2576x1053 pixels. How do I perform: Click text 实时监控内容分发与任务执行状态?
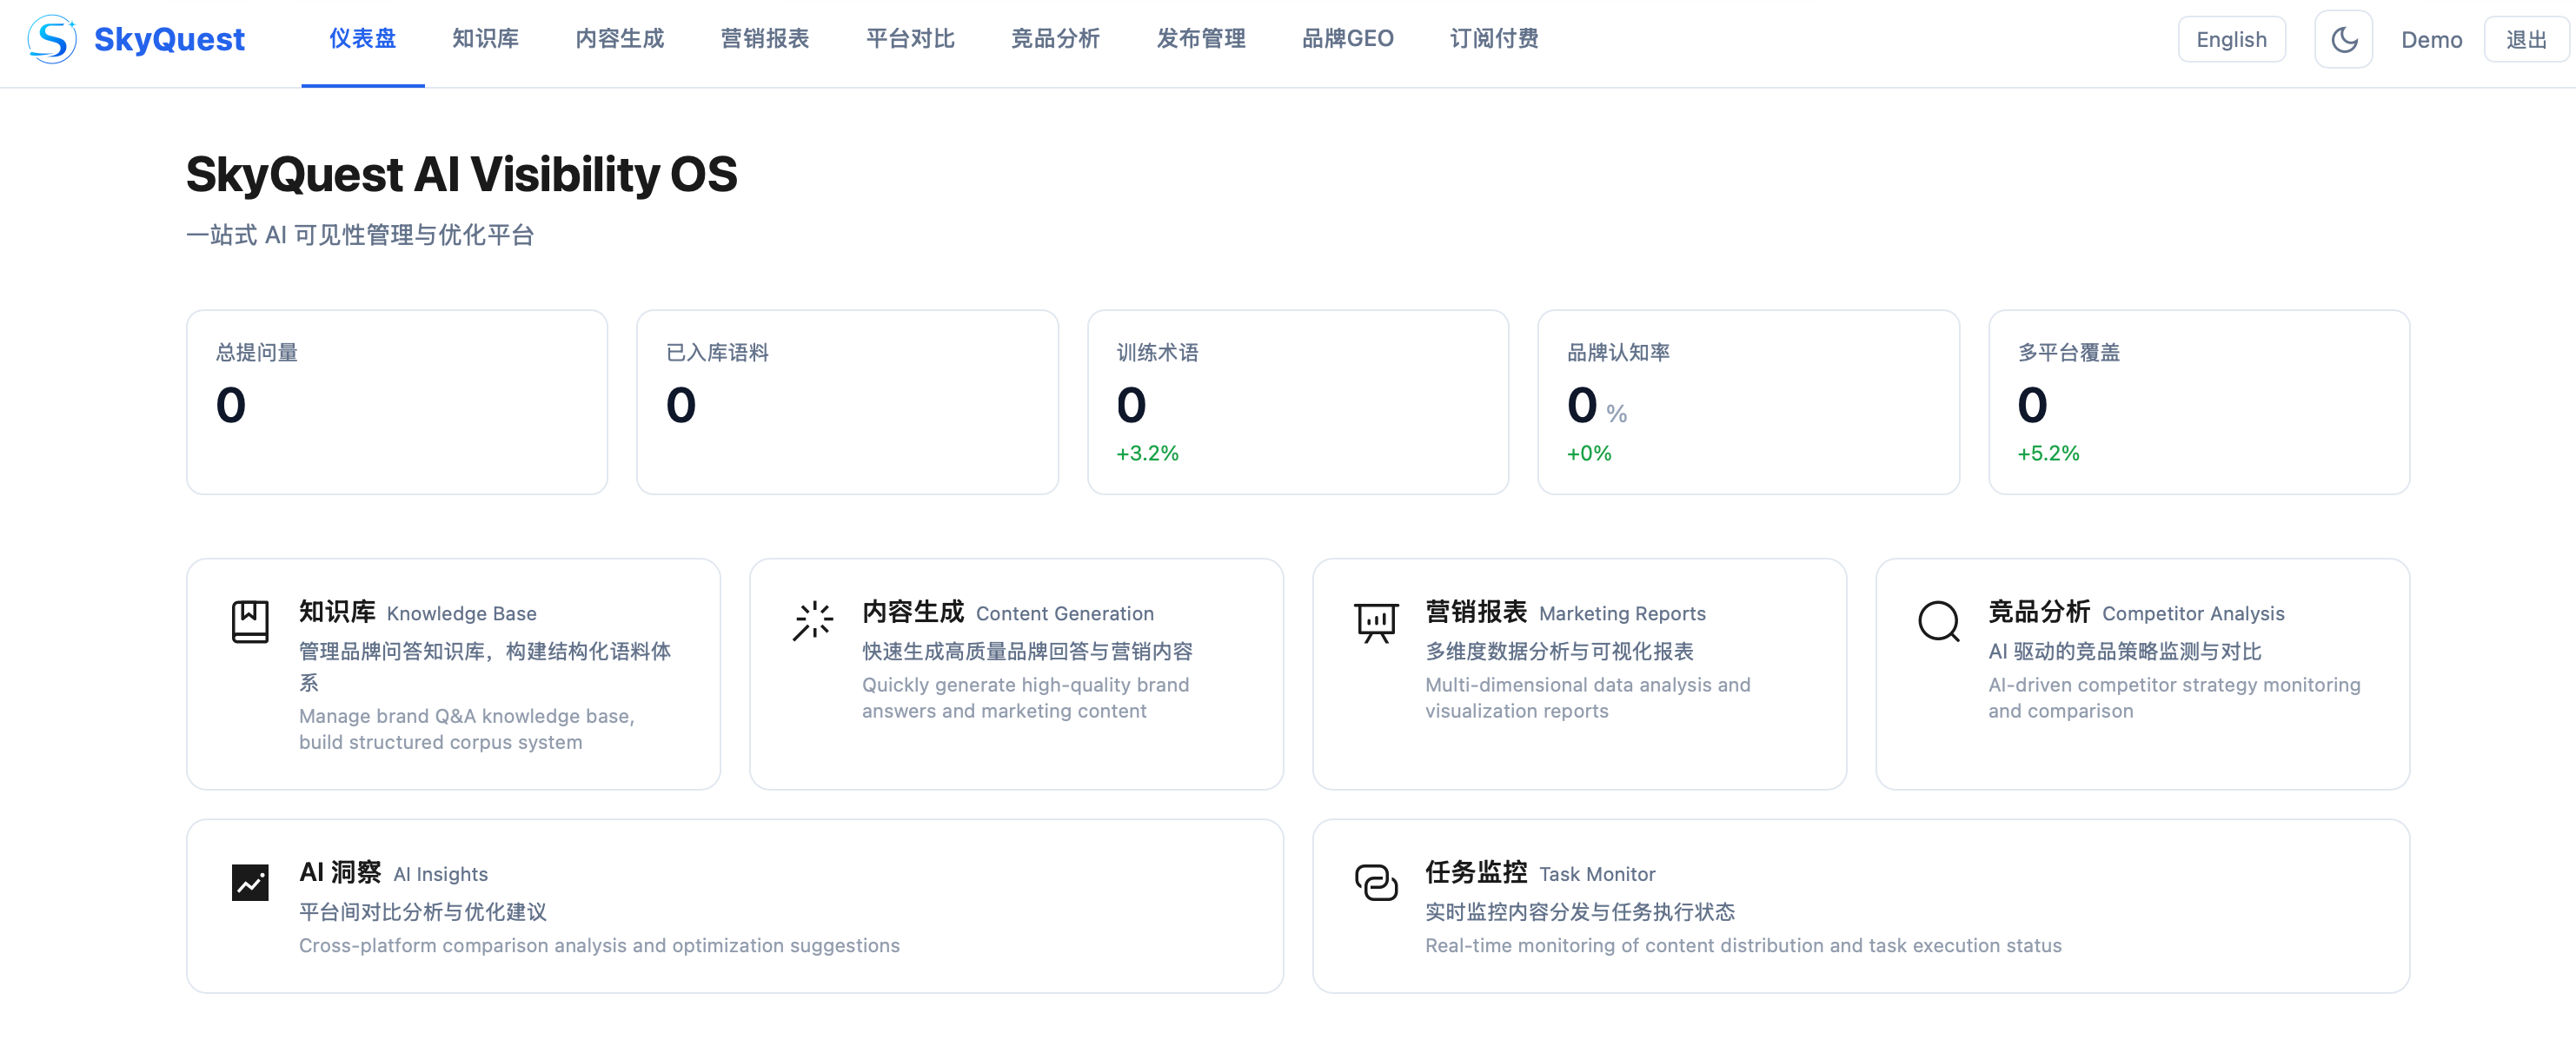1579,912
